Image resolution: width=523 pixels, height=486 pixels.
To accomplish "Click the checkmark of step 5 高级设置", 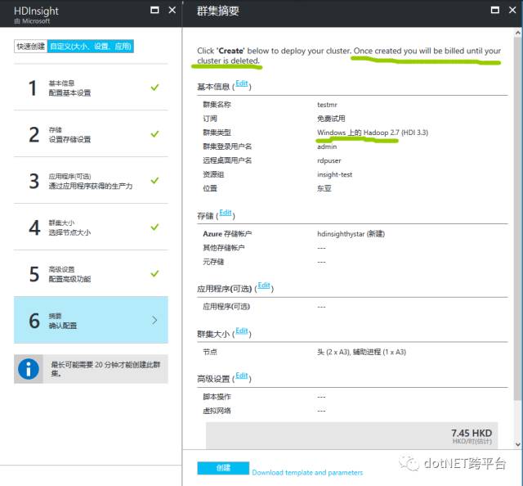I will tap(154, 273).
